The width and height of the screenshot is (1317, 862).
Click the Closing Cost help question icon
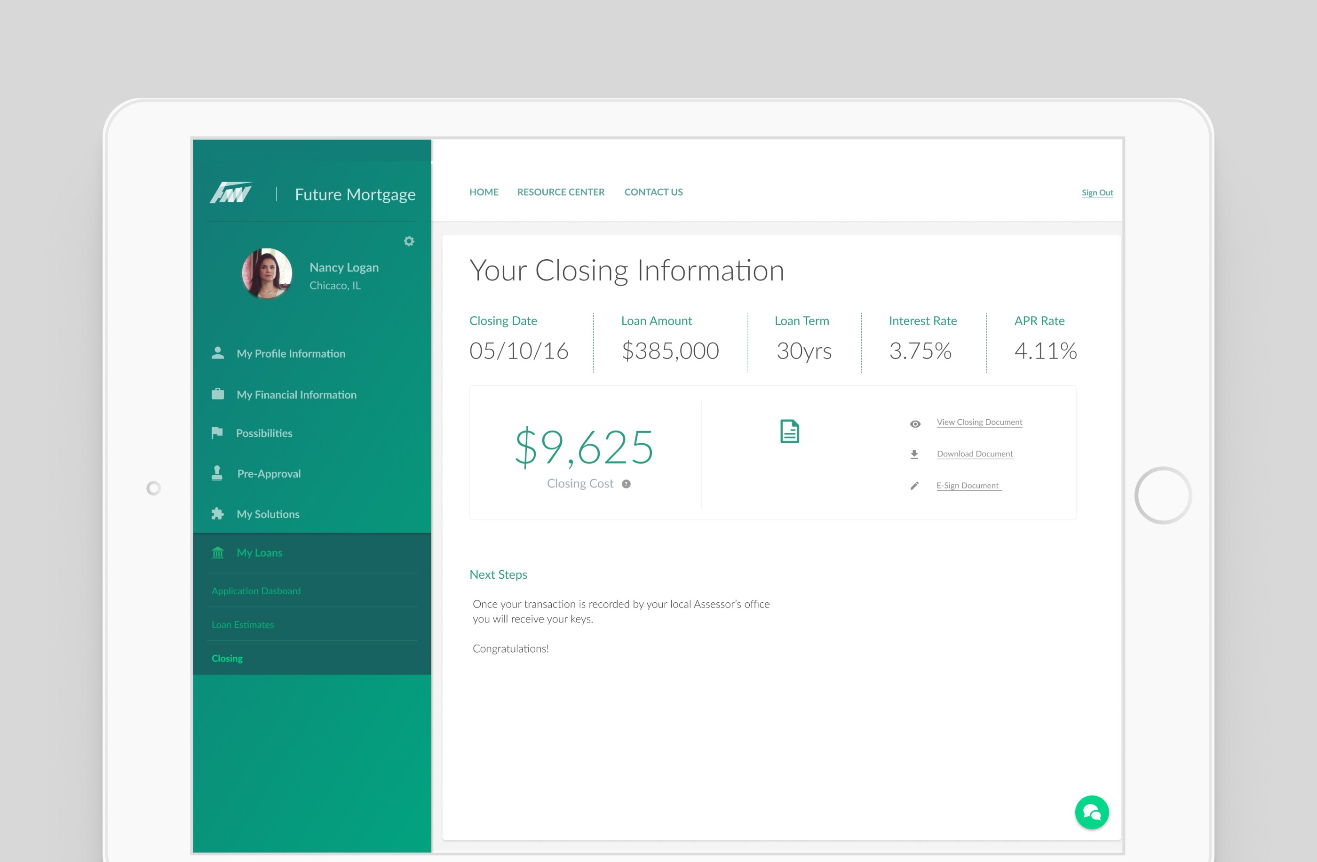[x=626, y=484]
